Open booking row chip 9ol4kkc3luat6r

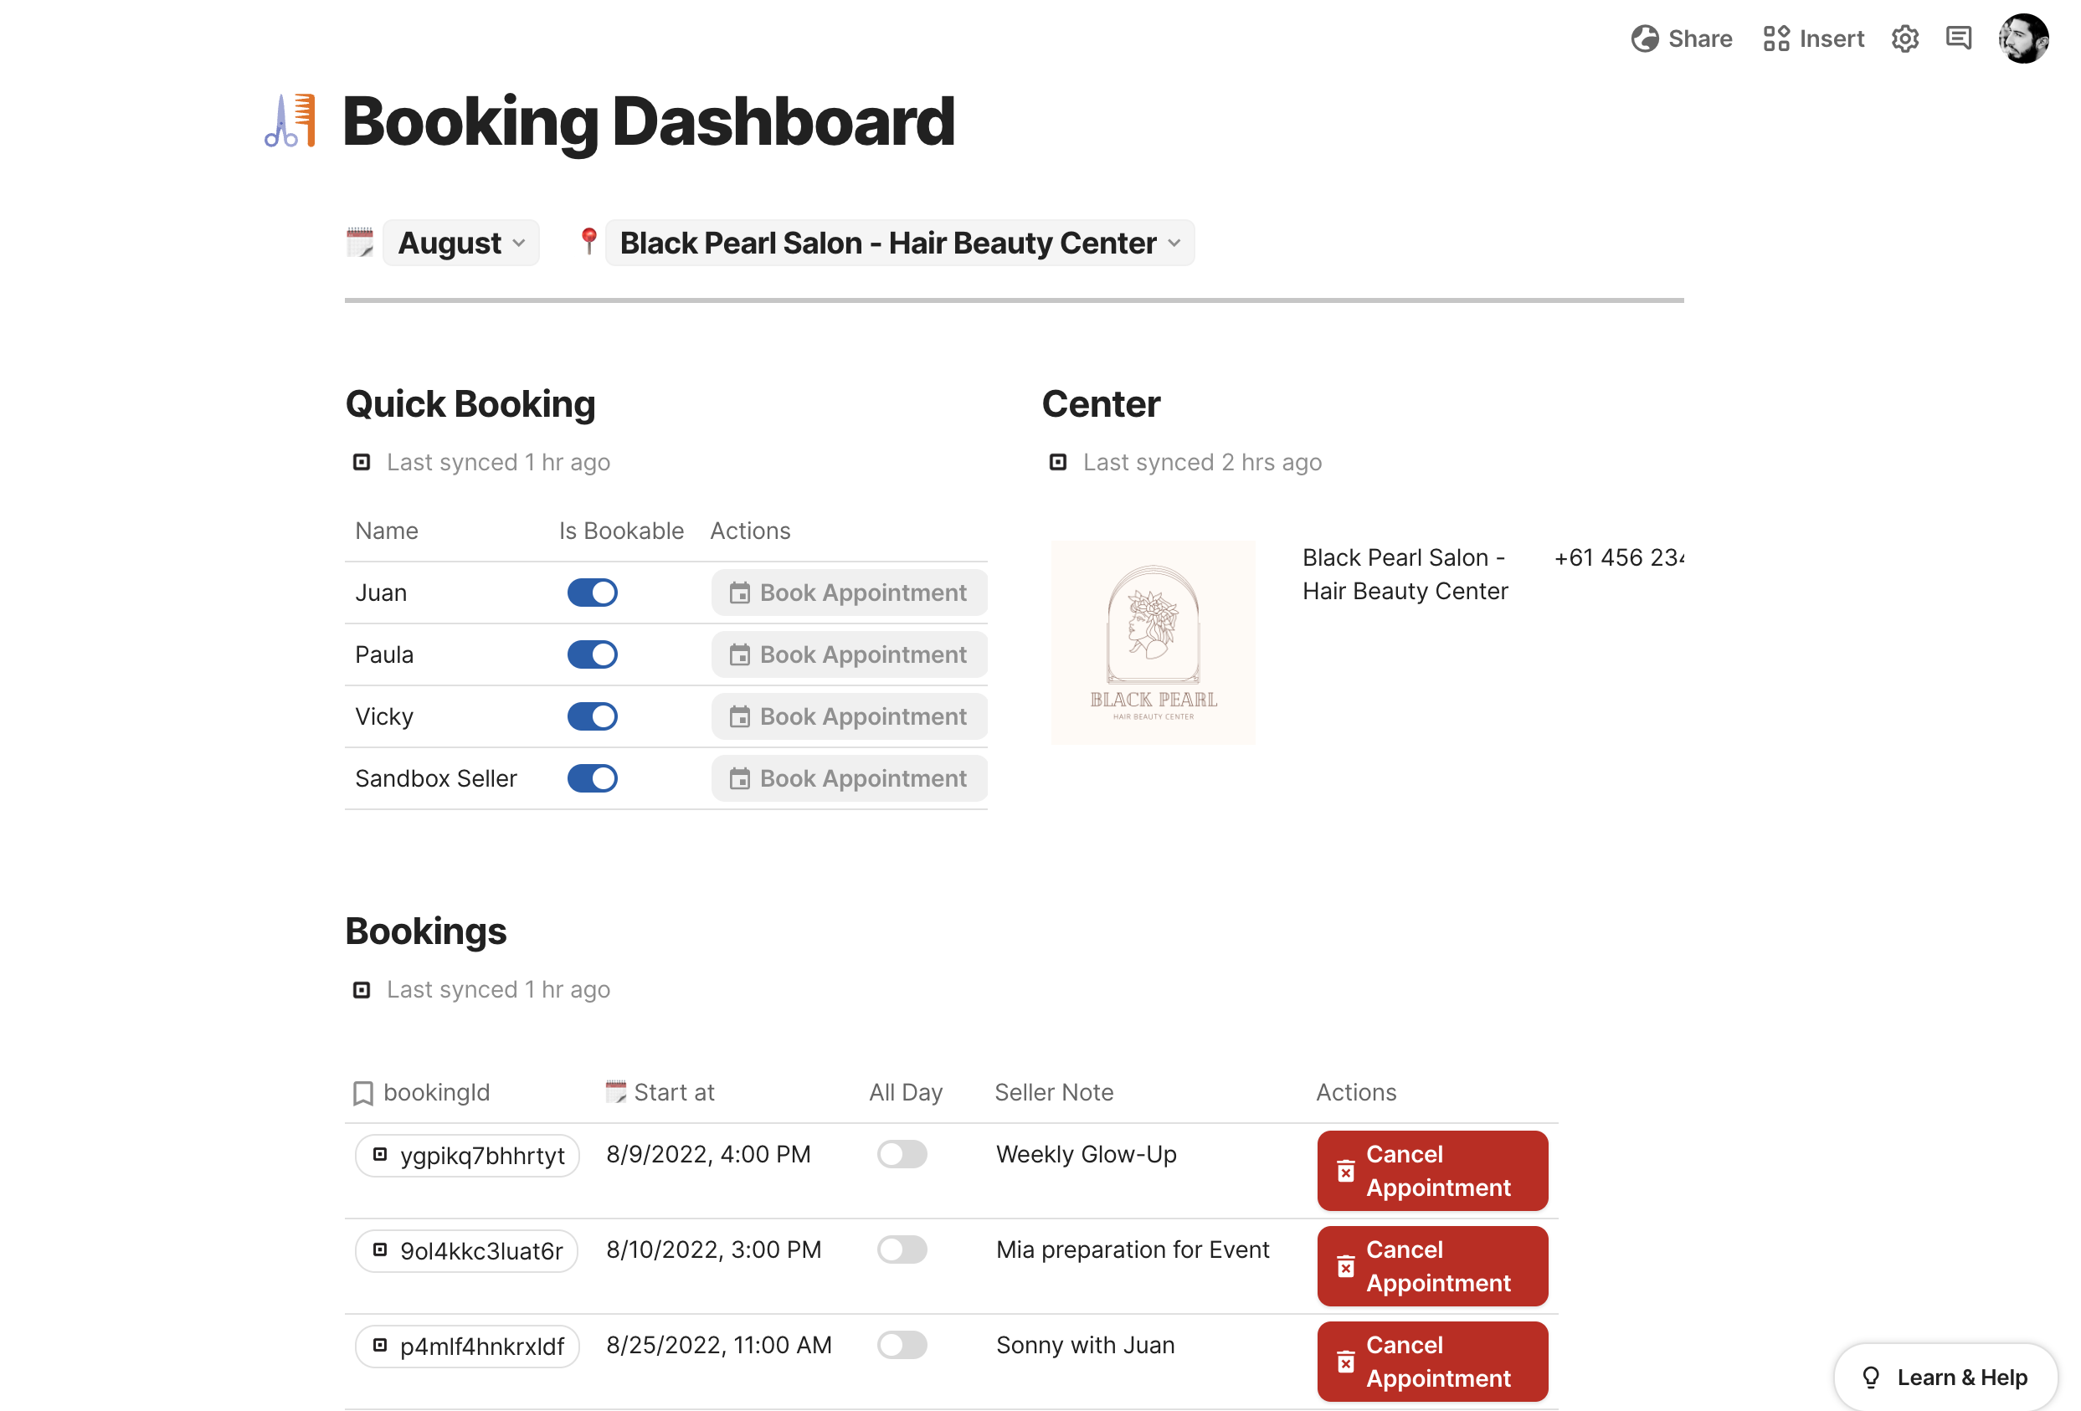point(466,1251)
